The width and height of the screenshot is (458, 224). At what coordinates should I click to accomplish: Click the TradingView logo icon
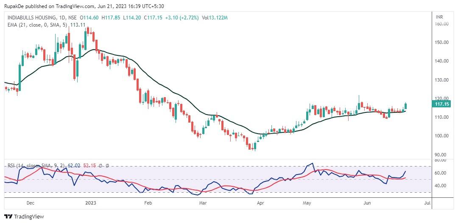click(x=8, y=216)
